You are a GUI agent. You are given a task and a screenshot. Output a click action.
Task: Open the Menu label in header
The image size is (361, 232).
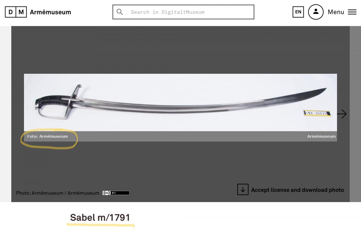[x=336, y=12]
